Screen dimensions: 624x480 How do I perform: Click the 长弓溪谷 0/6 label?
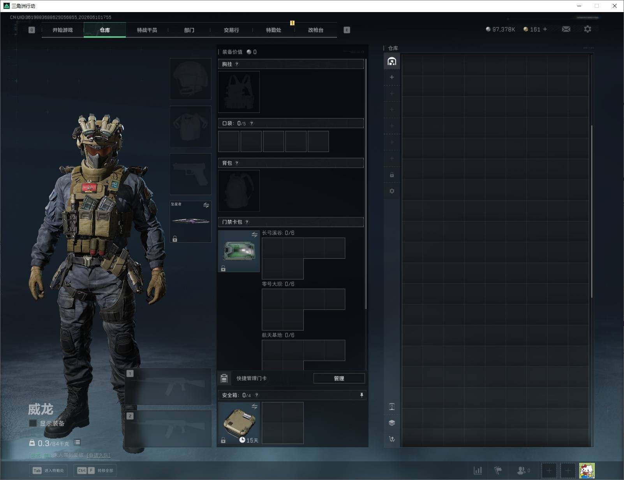278,233
